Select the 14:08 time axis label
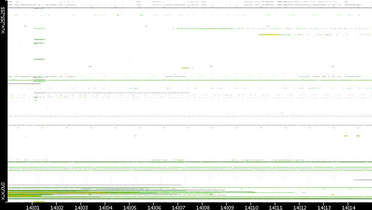The width and height of the screenshot is (372, 210). point(202,207)
